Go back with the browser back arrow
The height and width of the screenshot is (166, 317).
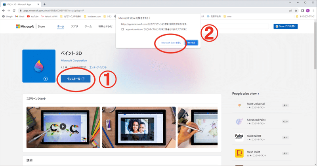coord(4,11)
